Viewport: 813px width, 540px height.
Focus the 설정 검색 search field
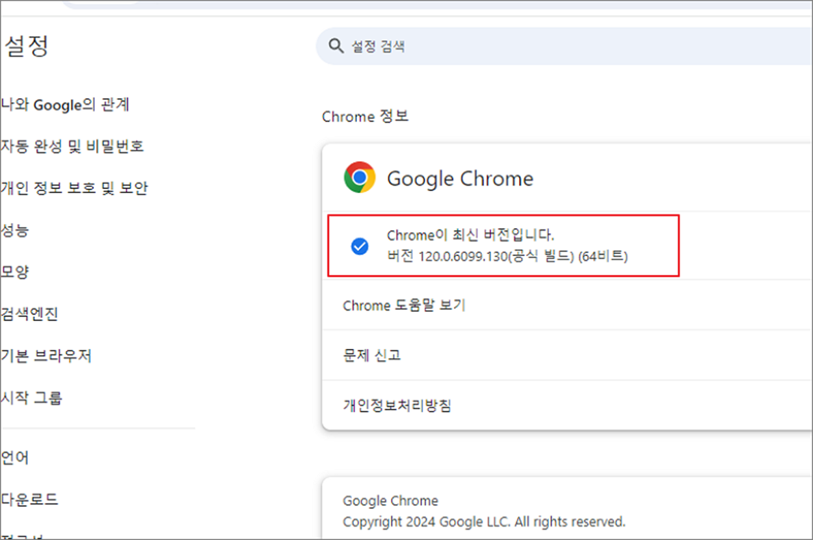pyautogui.click(x=565, y=46)
